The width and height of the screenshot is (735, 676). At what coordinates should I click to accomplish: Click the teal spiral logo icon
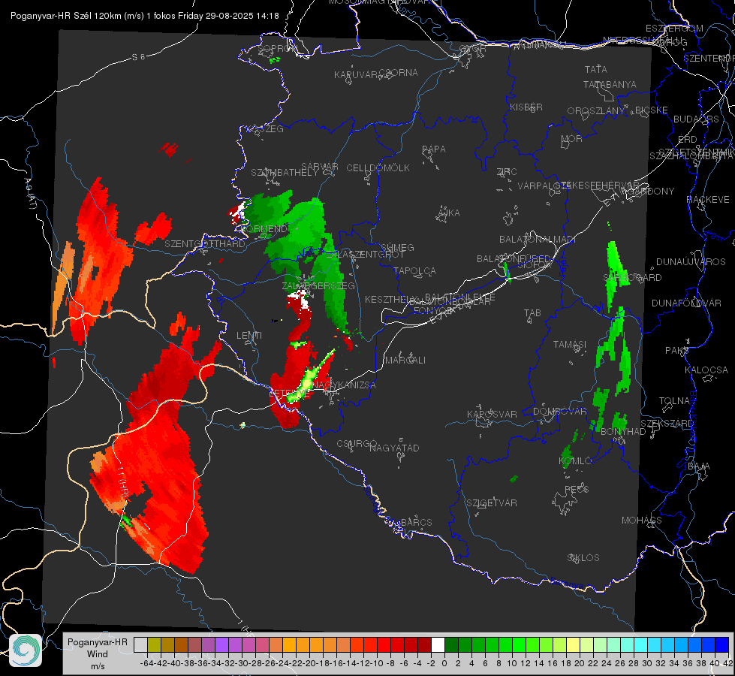tap(26, 650)
